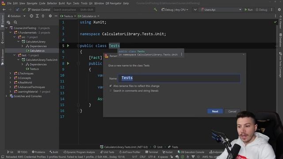Click the UTF-8 encoding status entry
The width and height of the screenshot is (283, 159).
click(152, 157)
